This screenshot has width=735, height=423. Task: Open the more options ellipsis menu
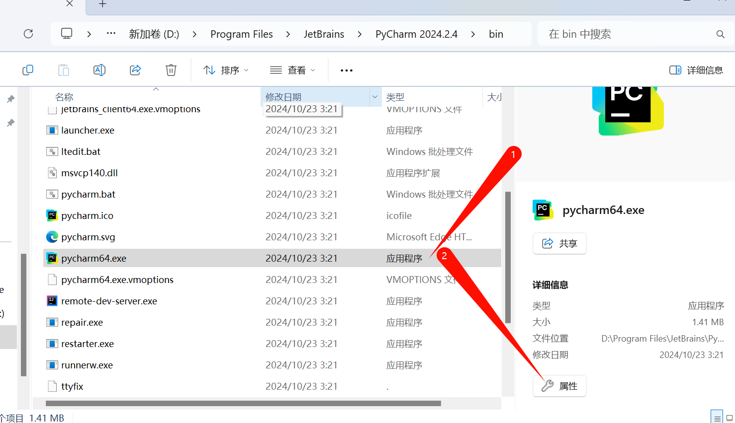click(347, 70)
